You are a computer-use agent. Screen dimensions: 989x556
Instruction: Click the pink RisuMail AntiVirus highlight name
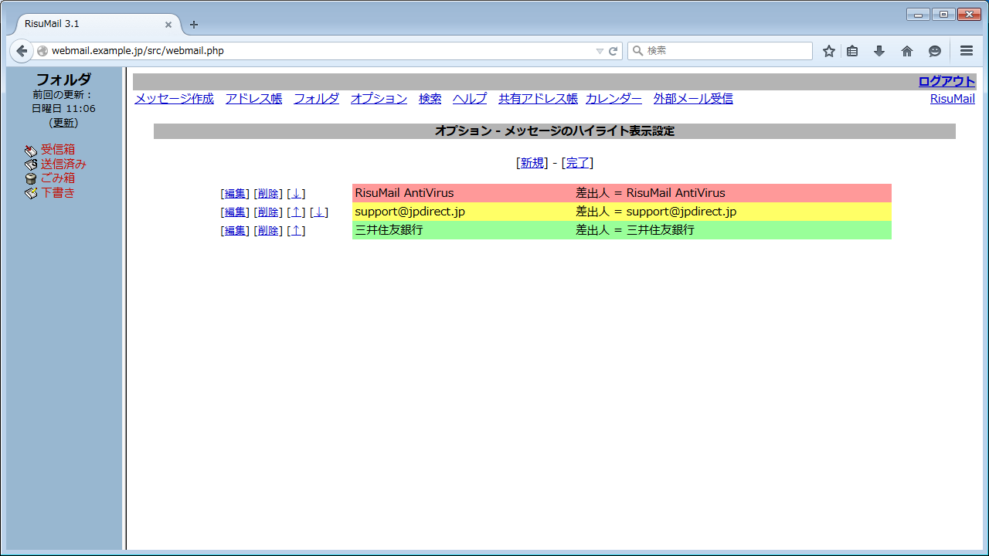point(404,193)
